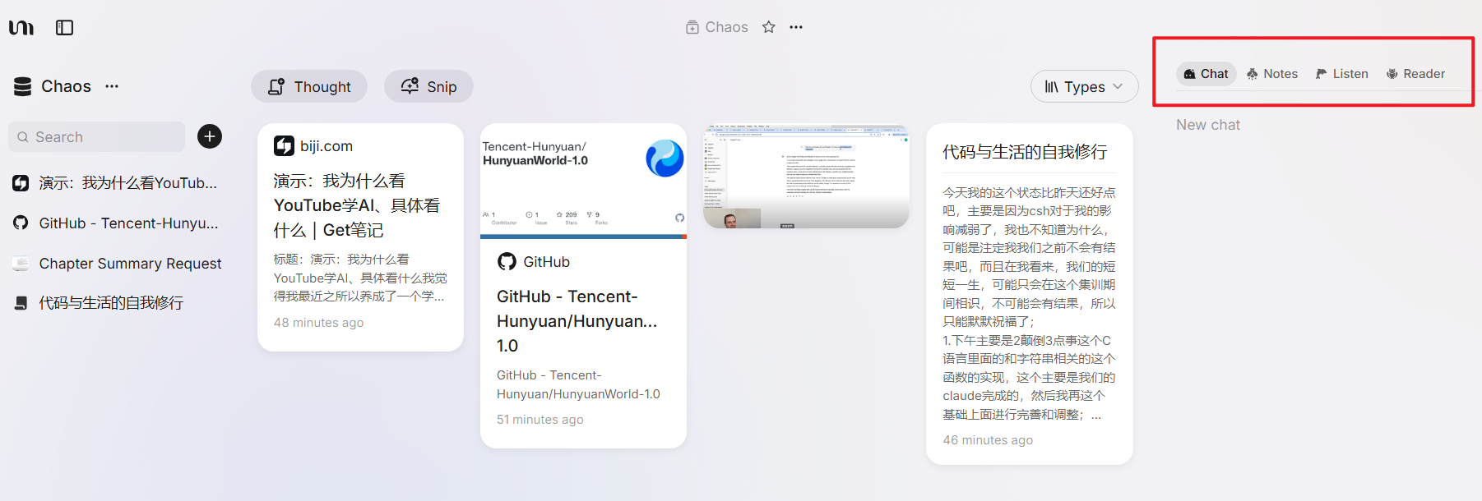Click the black plus add button
1482x501 pixels.
pyautogui.click(x=210, y=136)
